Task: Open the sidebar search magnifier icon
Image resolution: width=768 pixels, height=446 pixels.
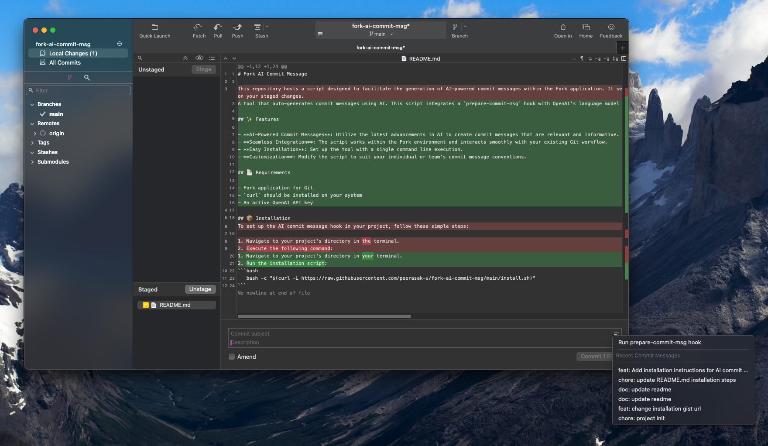Action: [x=87, y=77]
